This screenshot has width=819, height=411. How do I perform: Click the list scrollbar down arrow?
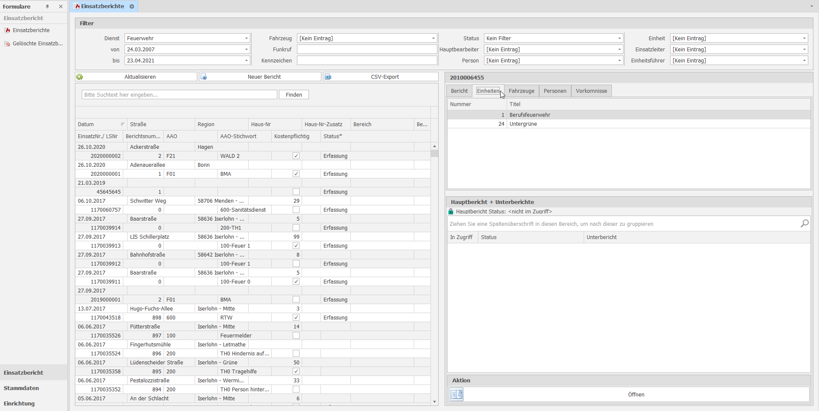434,402
